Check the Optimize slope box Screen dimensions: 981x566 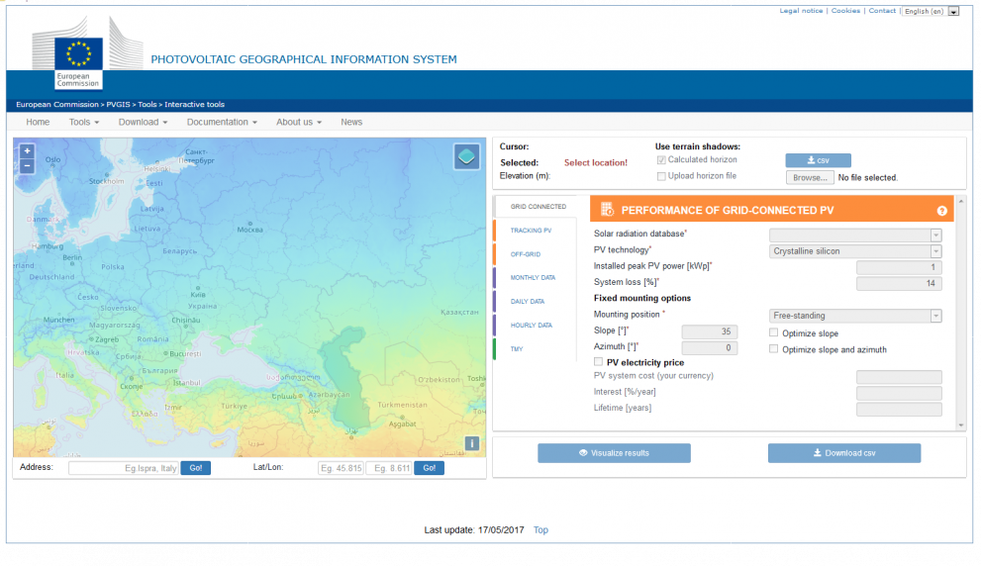(x=773, y=333)
